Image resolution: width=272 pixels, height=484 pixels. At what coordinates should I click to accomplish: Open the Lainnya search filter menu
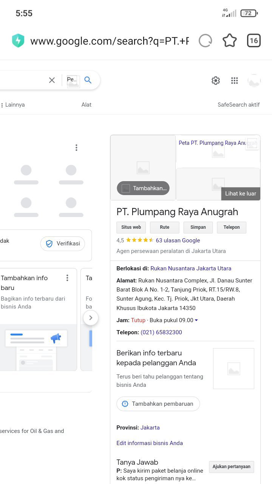point(13,105)
